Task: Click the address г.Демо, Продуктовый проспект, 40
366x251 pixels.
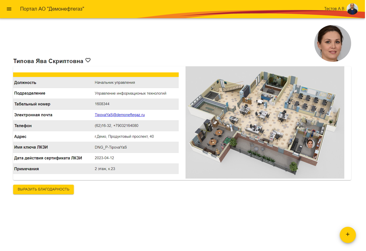Action: (124, 136)
